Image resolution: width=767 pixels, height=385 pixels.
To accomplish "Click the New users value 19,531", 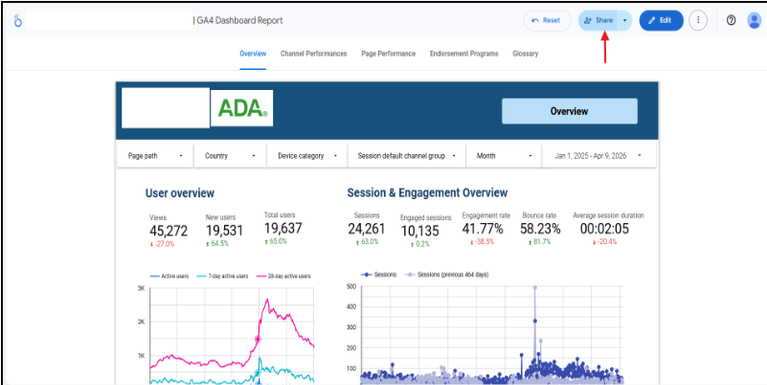I will (224, 231).
